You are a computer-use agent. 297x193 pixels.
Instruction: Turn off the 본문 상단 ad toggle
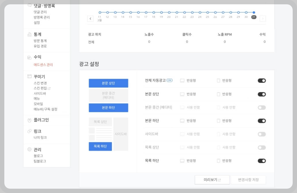(x=262, y=94)
